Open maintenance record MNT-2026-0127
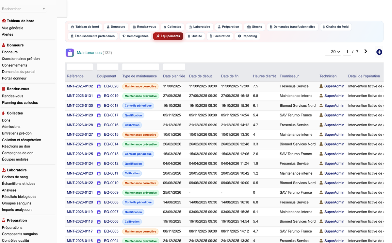The image size is (392, 243). coord(80,134)
